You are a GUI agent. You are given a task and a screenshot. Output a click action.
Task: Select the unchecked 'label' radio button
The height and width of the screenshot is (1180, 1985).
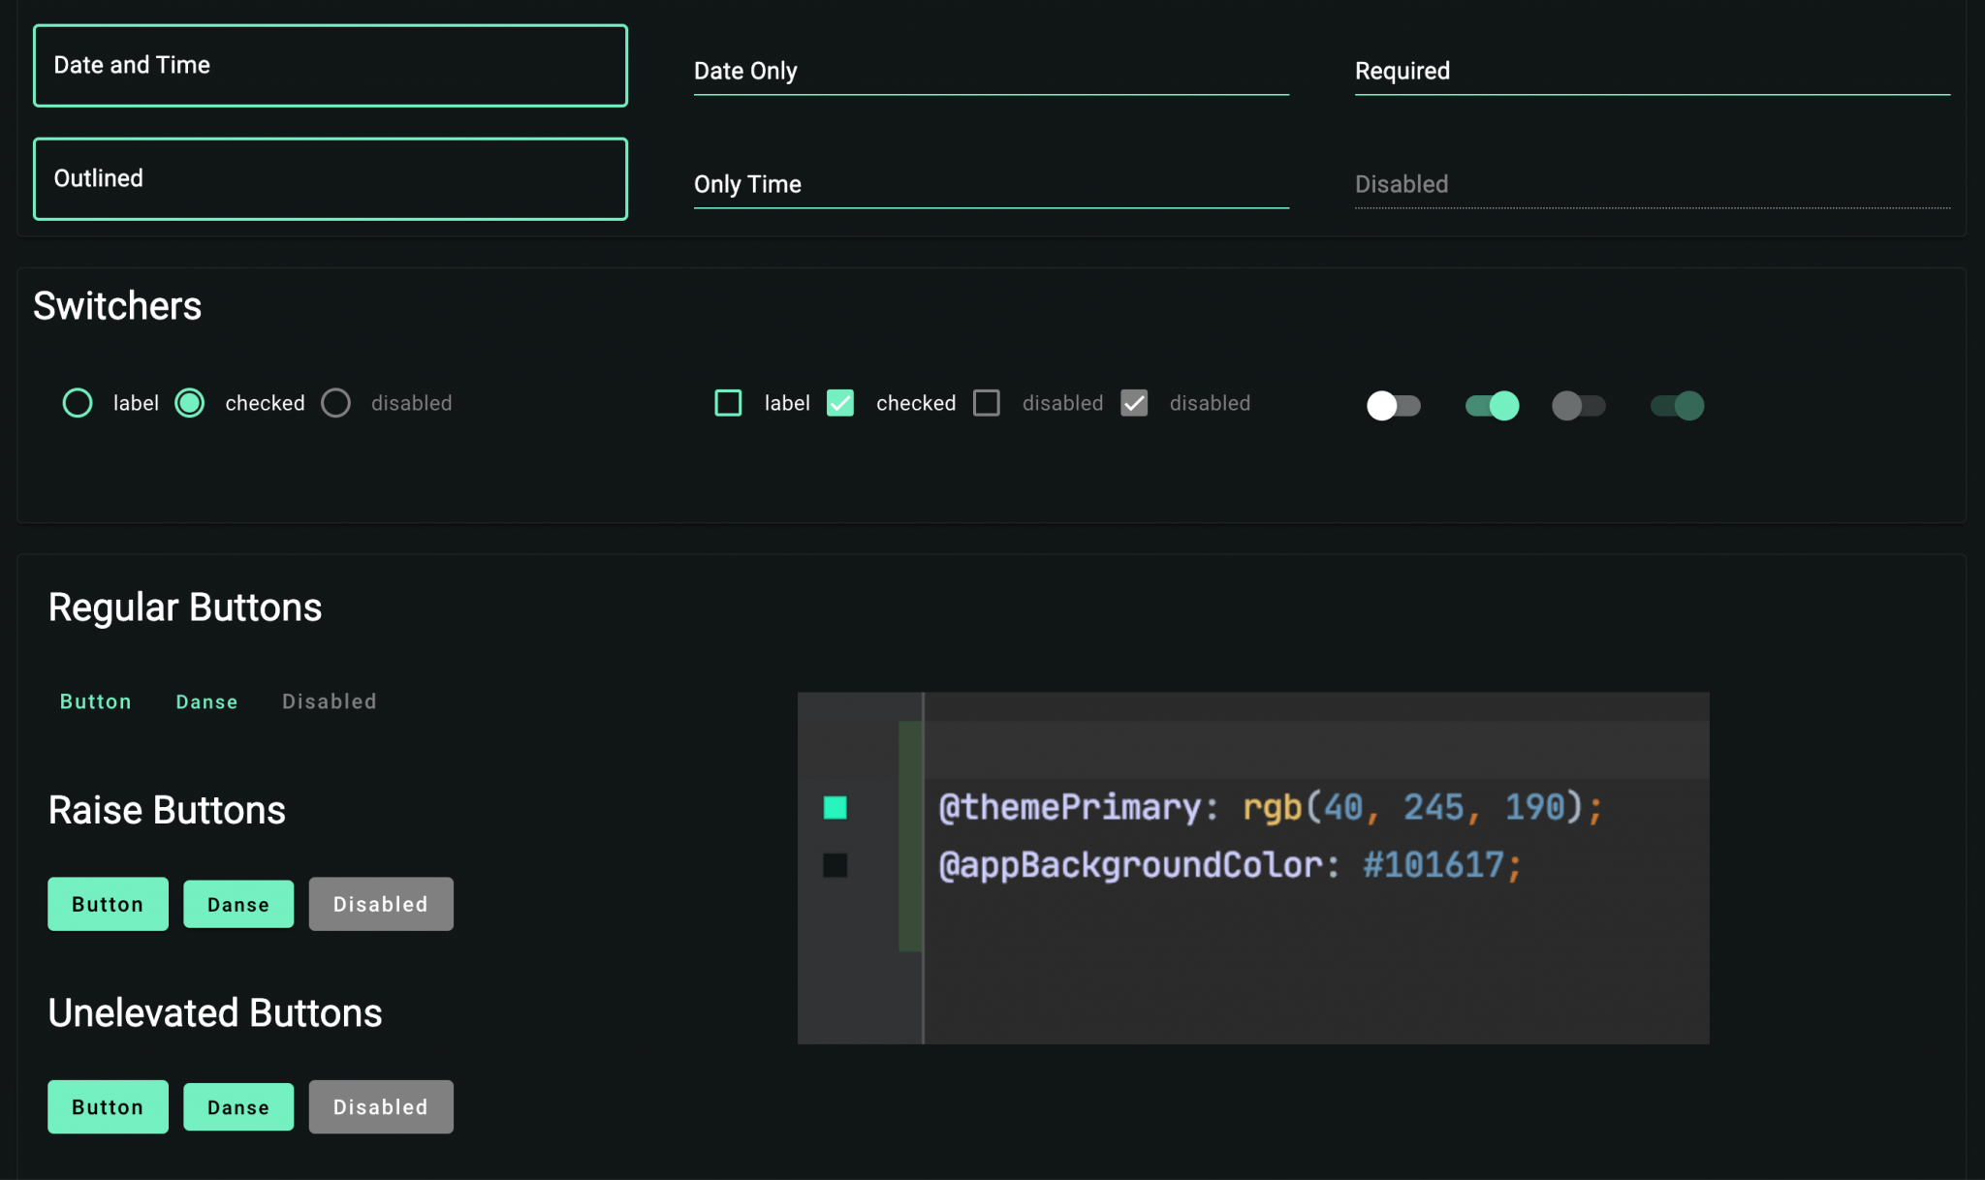(78, 403)
